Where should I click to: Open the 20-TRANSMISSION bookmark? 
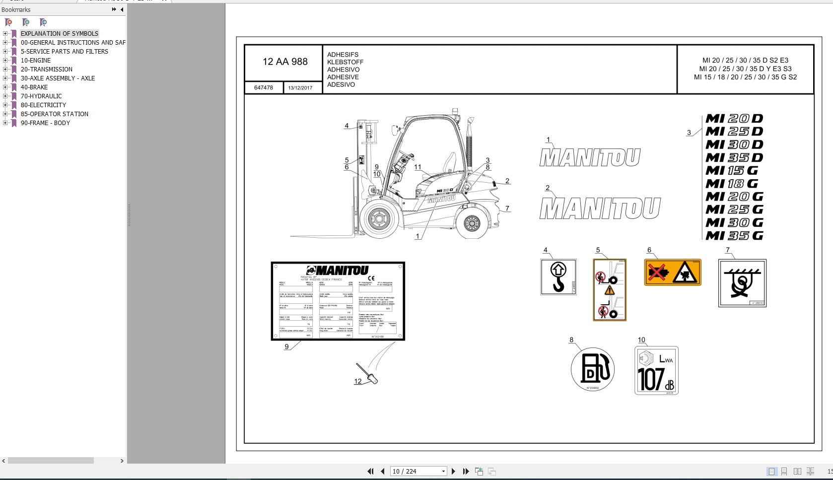tap(47, 69)
